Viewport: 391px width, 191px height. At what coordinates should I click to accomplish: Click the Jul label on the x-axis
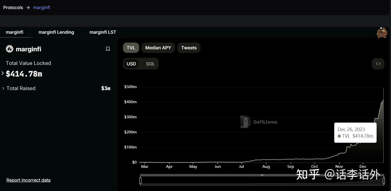pos(241,167)
